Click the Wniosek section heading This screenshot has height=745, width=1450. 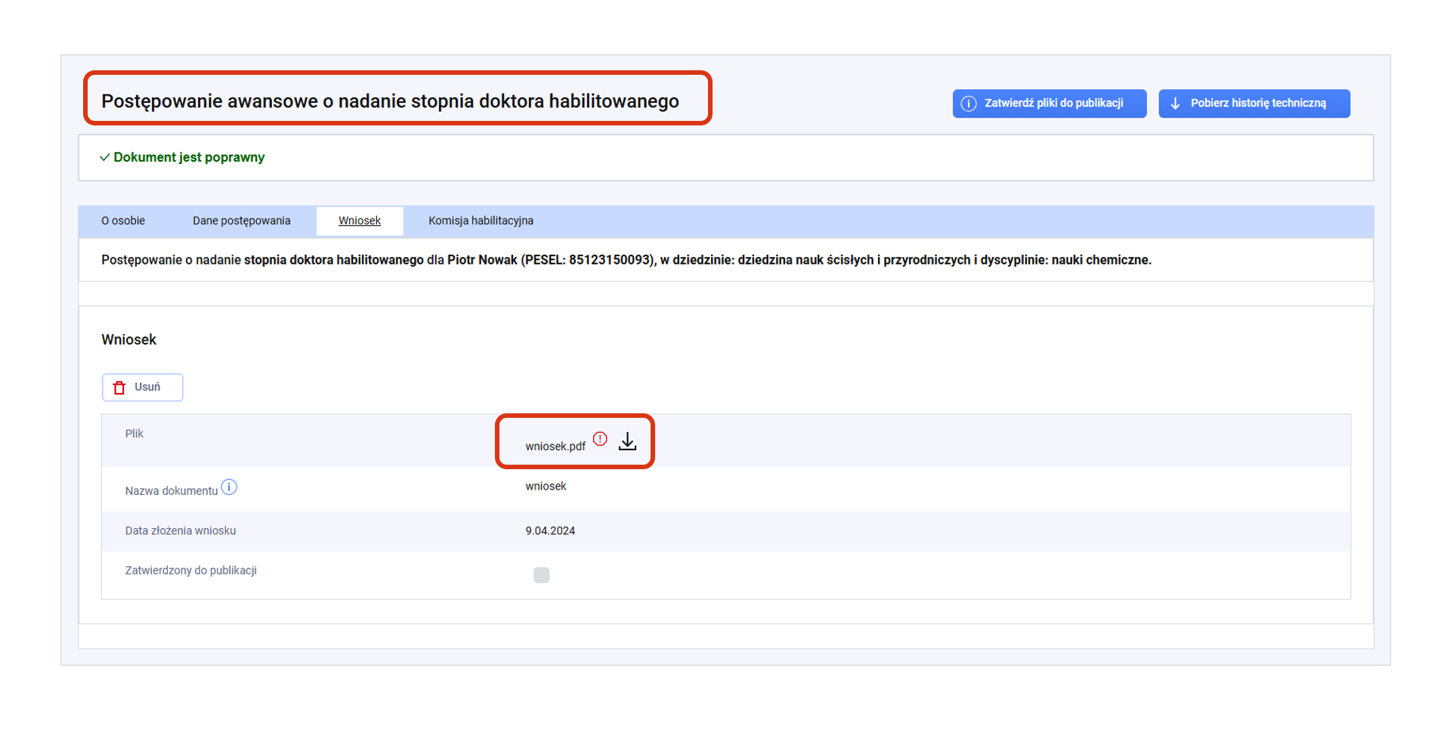129,340
